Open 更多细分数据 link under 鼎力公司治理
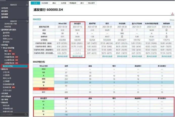Screen dimensions: 175x117 (x=137, y=56)
